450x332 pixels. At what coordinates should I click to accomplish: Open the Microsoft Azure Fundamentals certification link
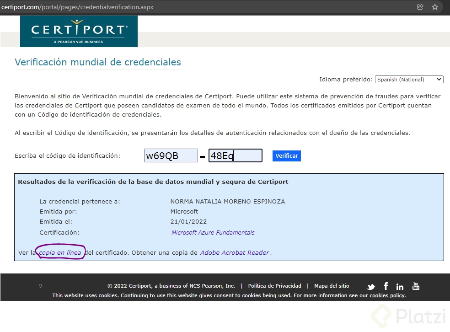(x=213, y=232)
